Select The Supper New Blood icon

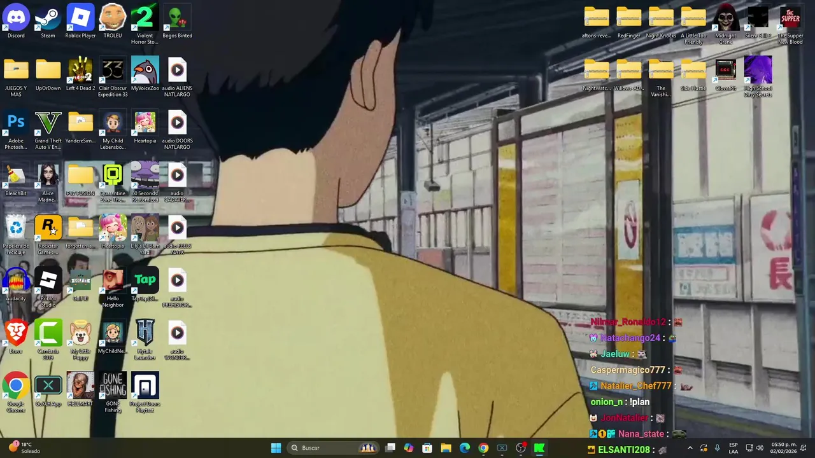tap(790, 25)
